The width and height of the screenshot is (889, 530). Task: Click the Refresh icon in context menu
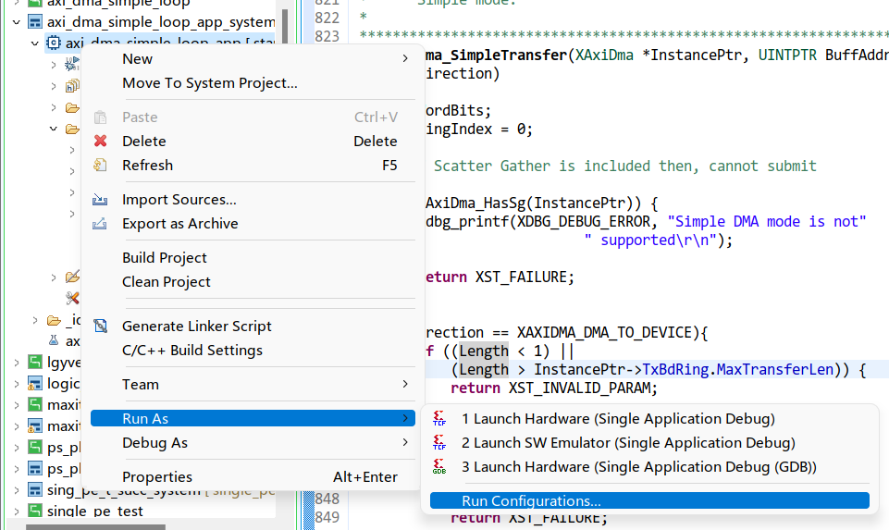[100, 165]
